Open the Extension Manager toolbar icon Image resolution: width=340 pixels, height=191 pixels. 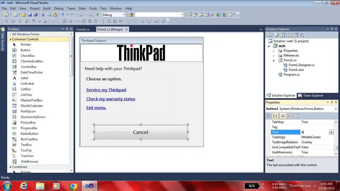224,15
